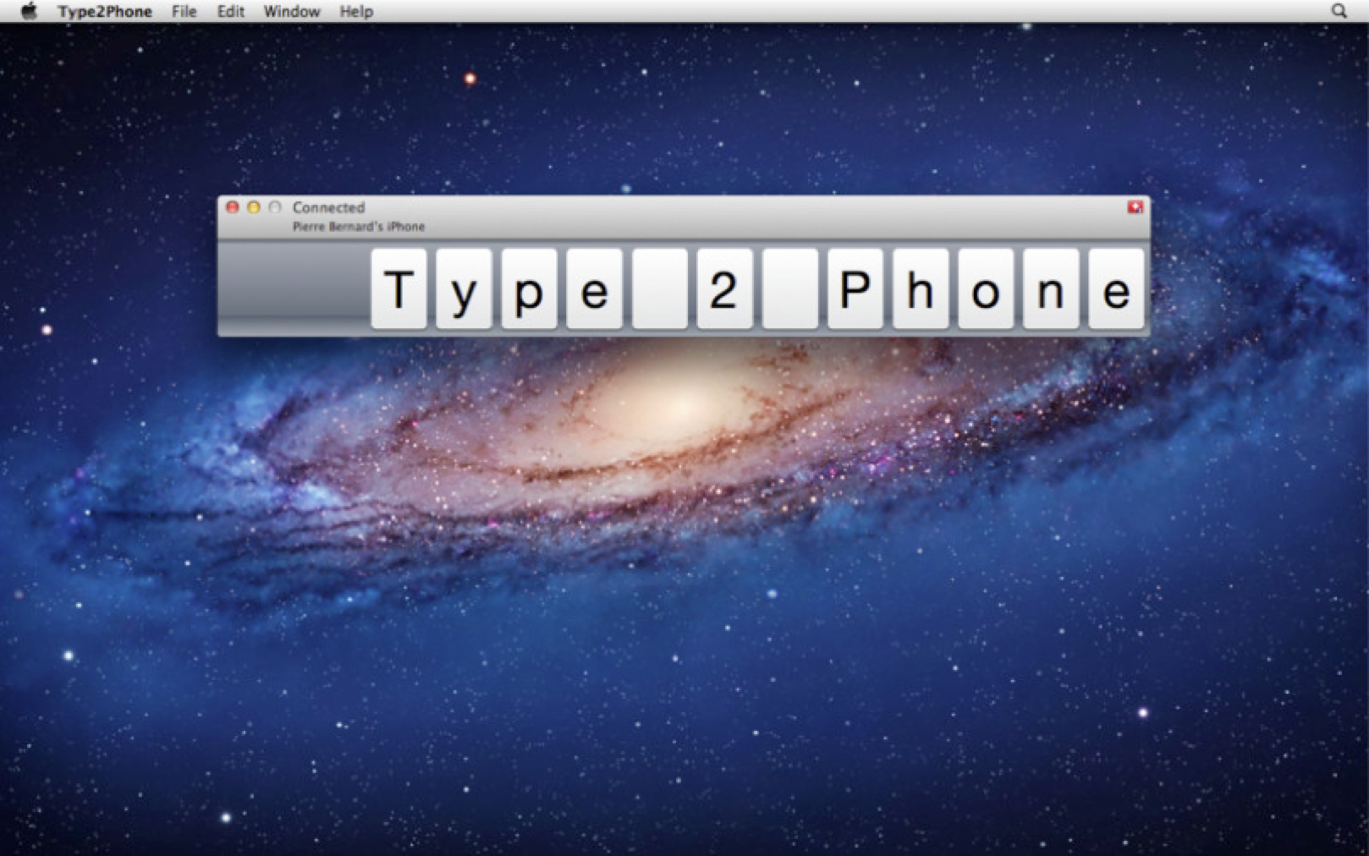
Task: Click the blank tile before capital "P"
Action: click(x=790, y=288)
